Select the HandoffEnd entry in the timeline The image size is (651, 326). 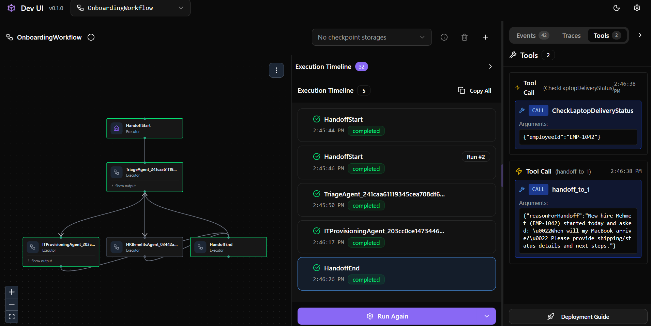point(396,273)
